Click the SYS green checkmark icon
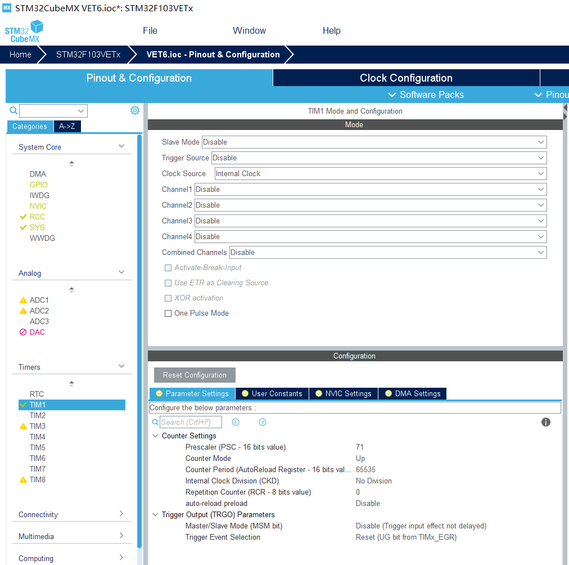 [23, 227]
